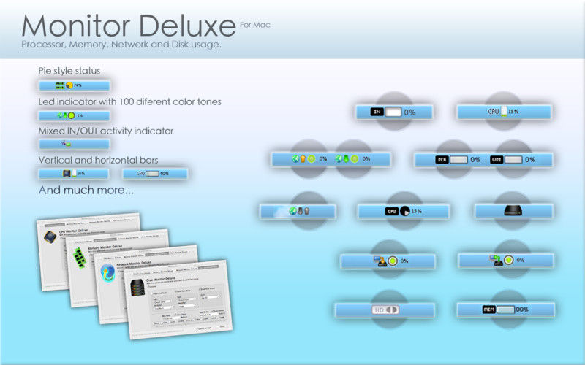The height and width of the screenshot is (365, 585).
Task: Click the 'Processor, Memory, Network and Disk usage.' subtitle
Action: coord(121,45)
